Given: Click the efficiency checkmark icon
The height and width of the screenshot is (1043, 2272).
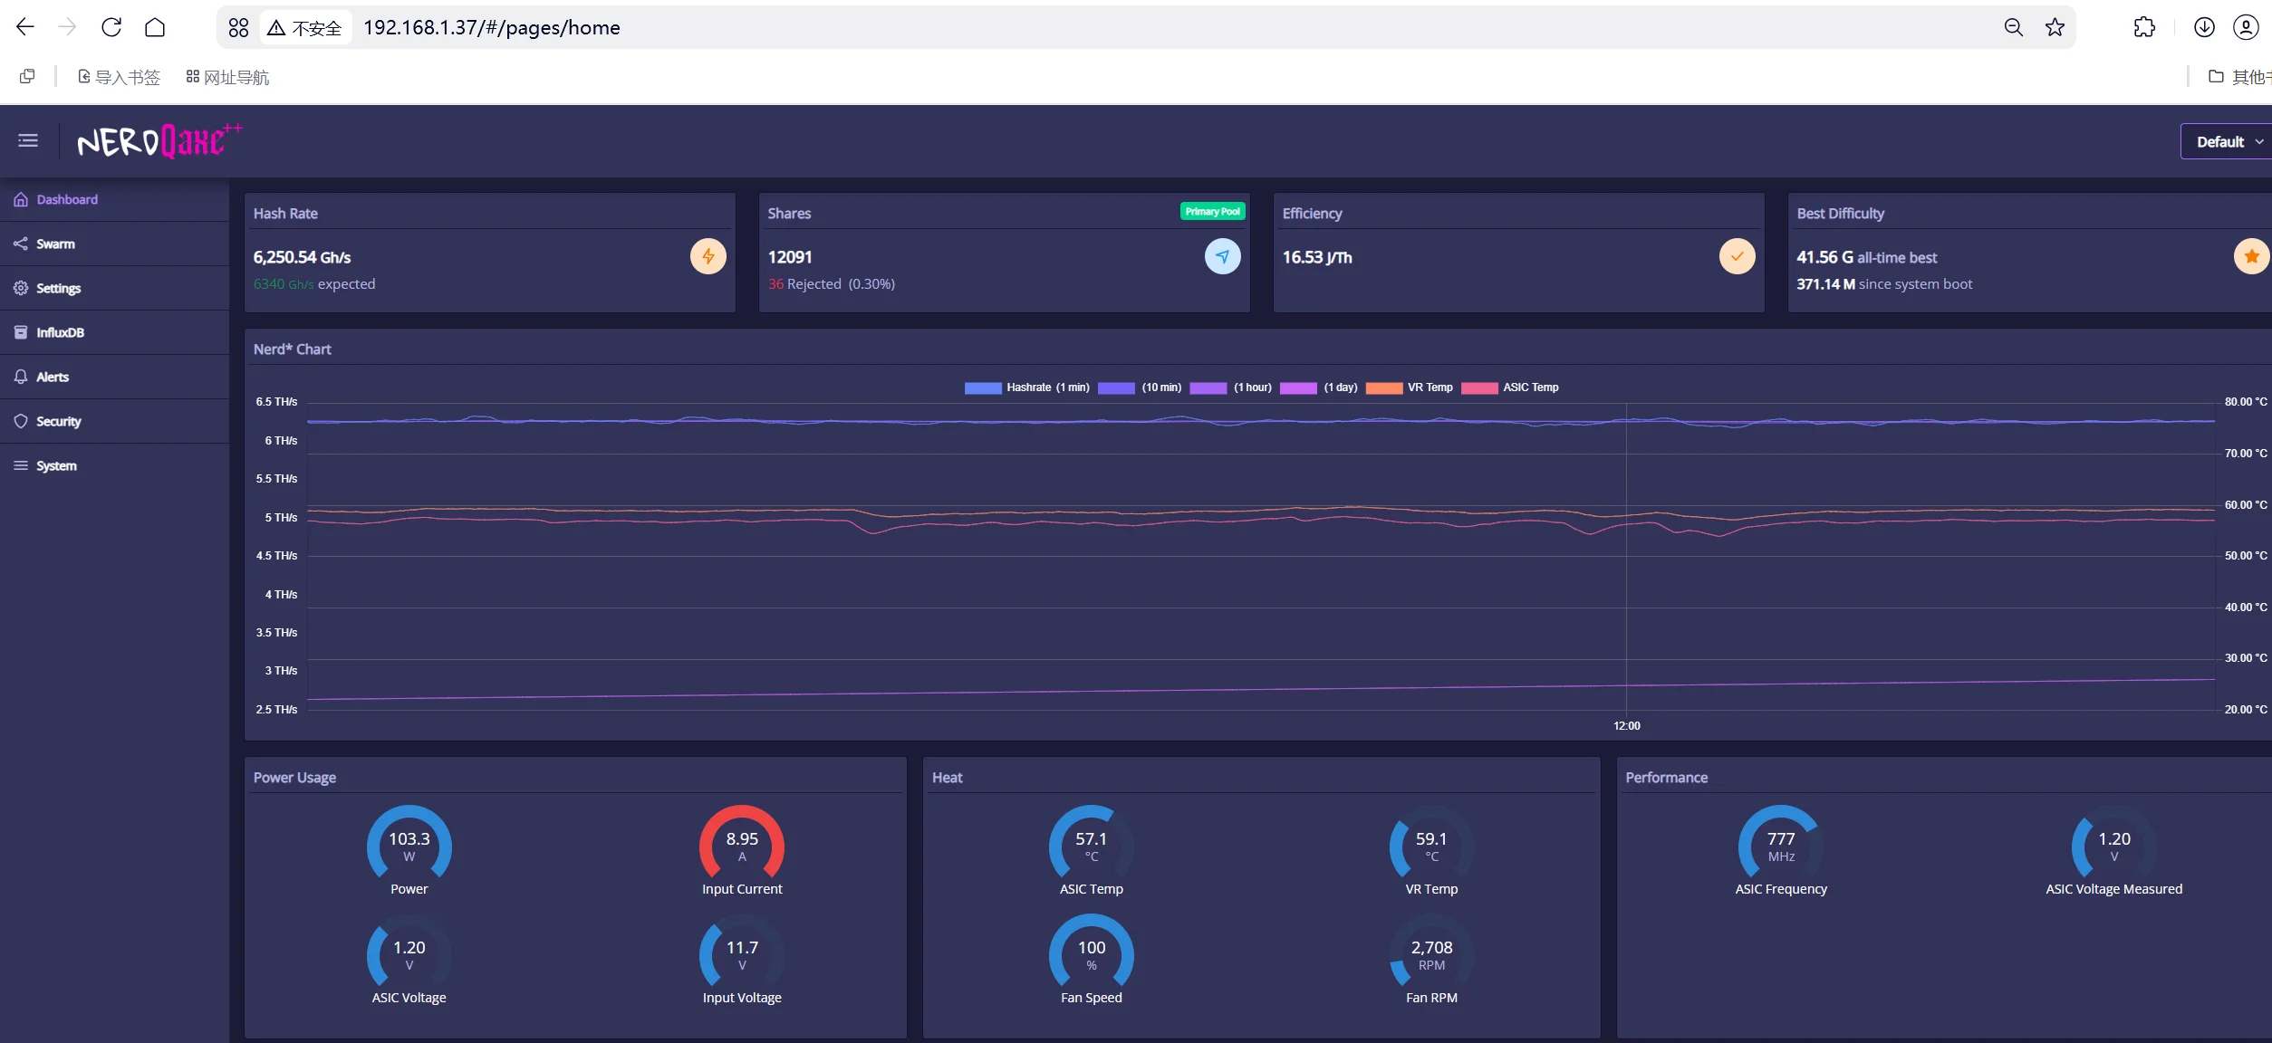Looking at the screenshot, I should (x=1737, y=257).
